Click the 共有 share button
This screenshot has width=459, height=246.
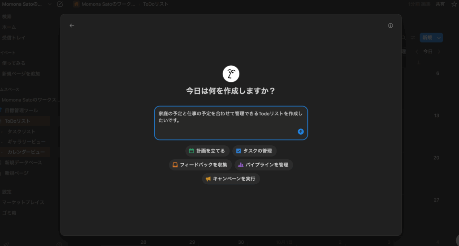point(440,4)
